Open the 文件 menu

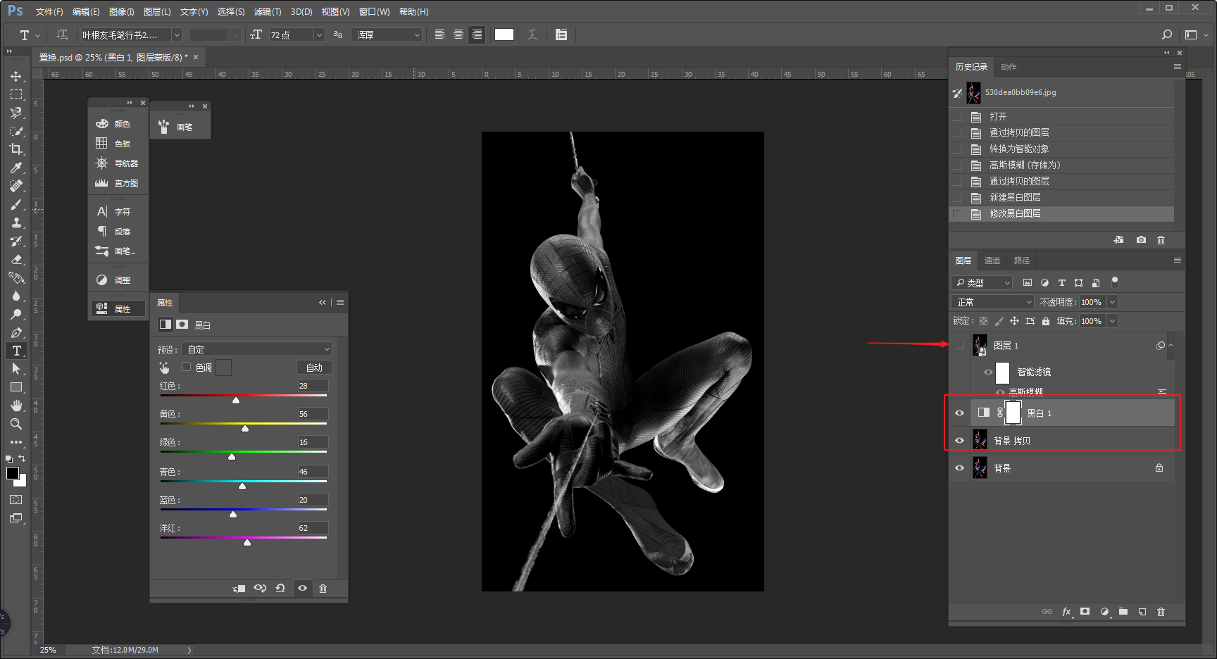coord(49,12)
